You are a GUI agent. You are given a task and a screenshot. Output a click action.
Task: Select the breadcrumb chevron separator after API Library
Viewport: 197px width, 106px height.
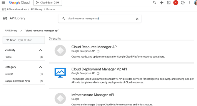coord(21,31)
